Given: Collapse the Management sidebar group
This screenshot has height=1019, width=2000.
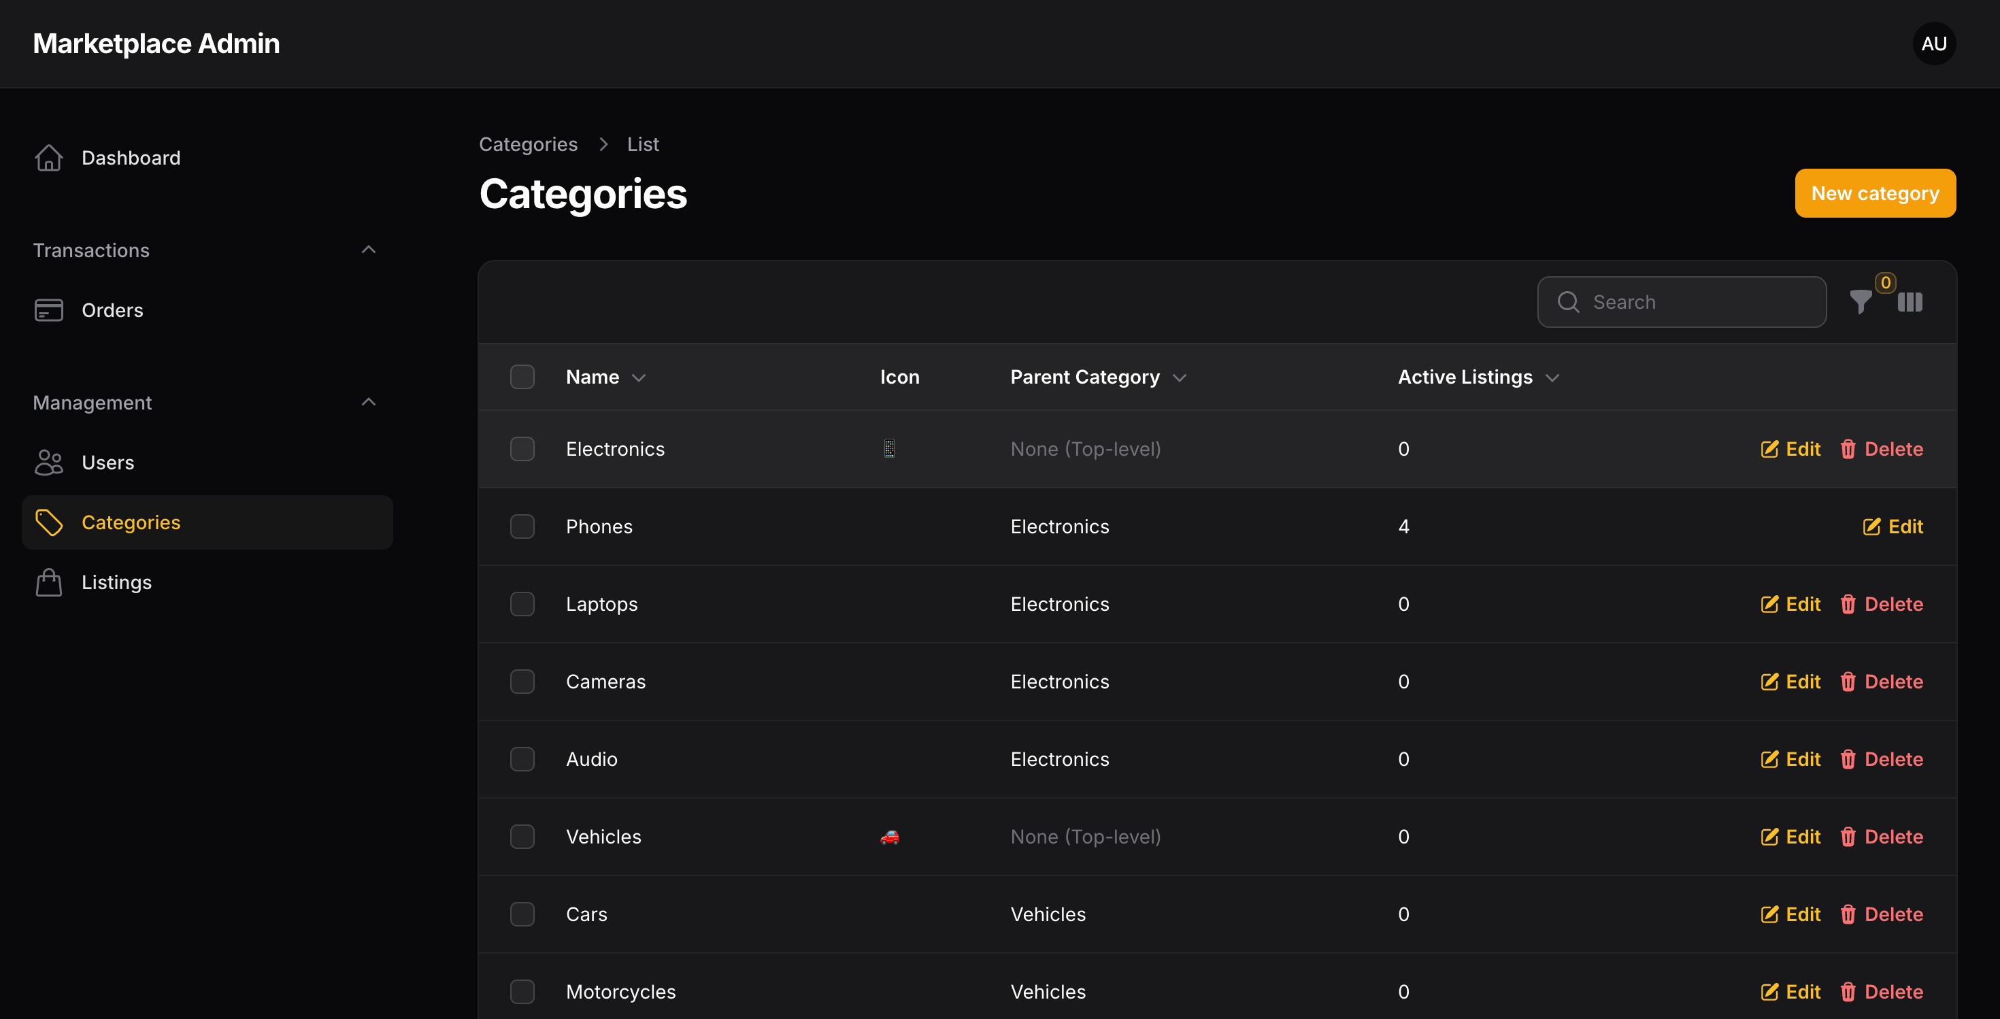Looking at the screenshot, I should tap(369, 402).
